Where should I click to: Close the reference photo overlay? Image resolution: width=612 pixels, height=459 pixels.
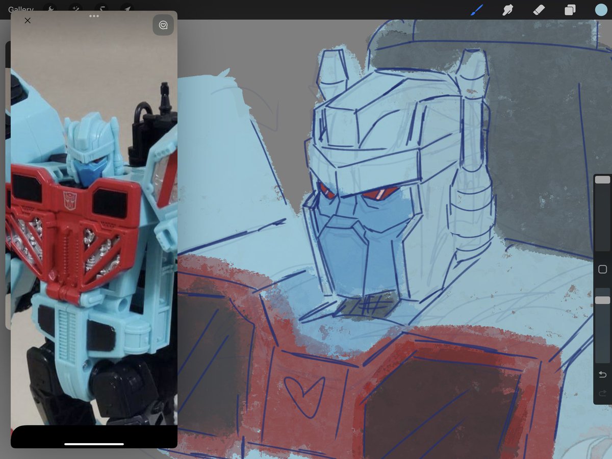pos(28,20)
